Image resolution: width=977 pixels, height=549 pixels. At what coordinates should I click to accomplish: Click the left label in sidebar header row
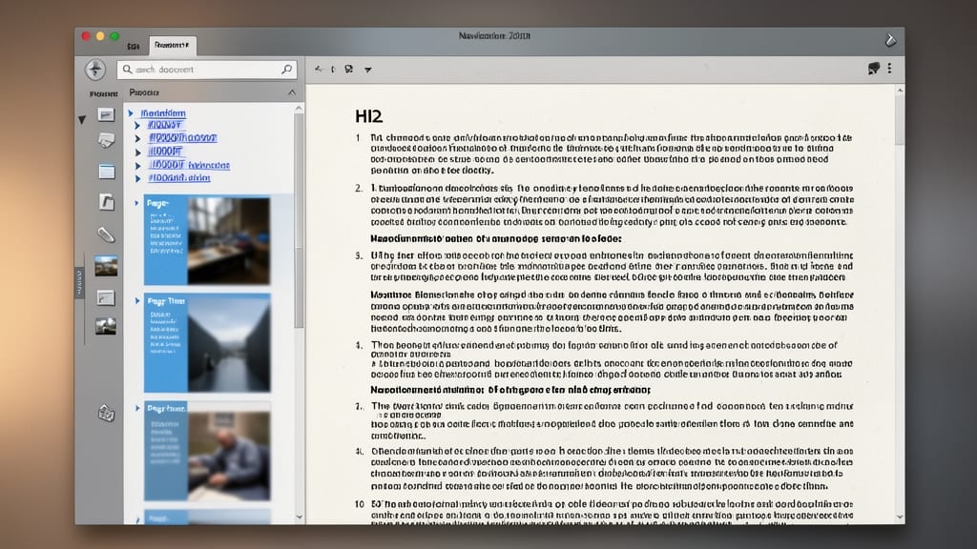(103, 93)
